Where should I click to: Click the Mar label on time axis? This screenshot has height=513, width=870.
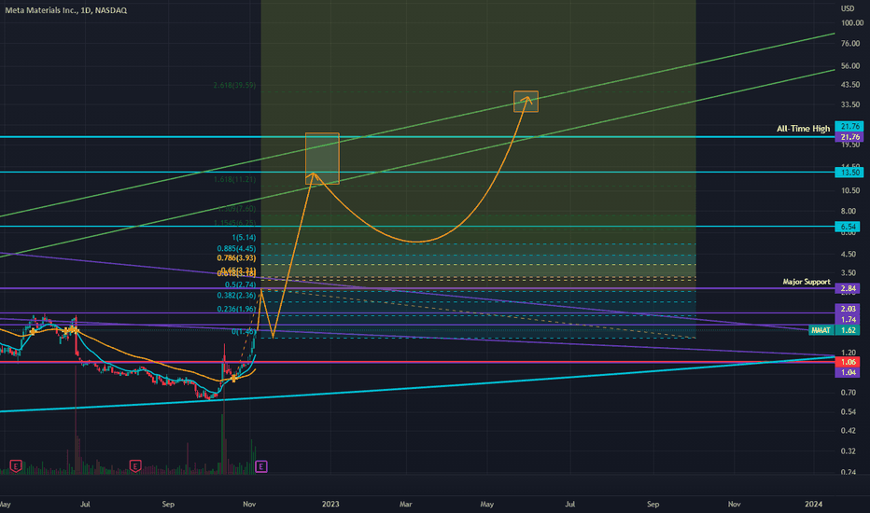click(x=405, y=504)
